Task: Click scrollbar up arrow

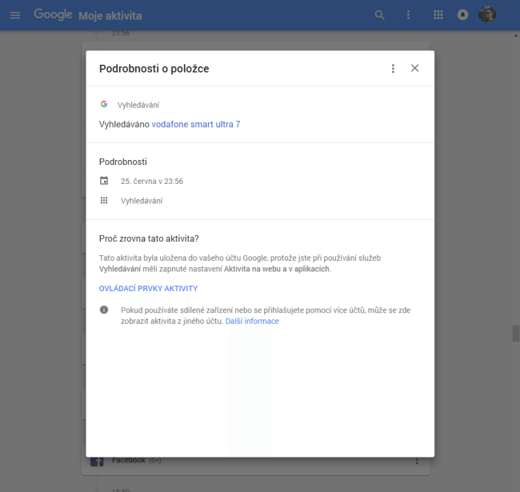Action: (515, 35)
